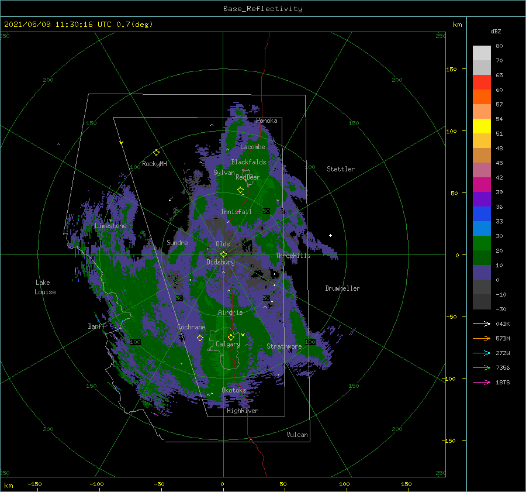526x492 pixels.
Task: Click the Sundre town label
Action: coord(177,242)
